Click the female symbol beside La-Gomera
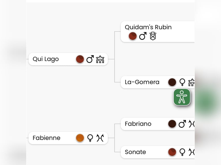Viewport: 221px width, 165px height. [182, 82]
